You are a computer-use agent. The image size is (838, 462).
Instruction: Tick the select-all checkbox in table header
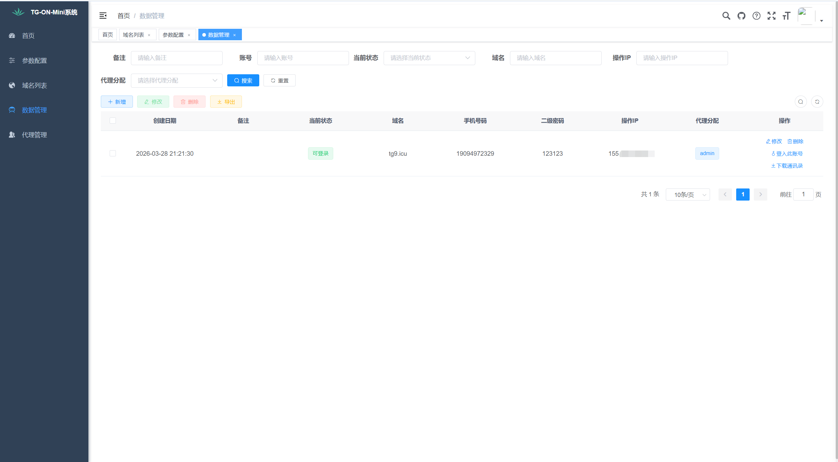coord(113,121)
